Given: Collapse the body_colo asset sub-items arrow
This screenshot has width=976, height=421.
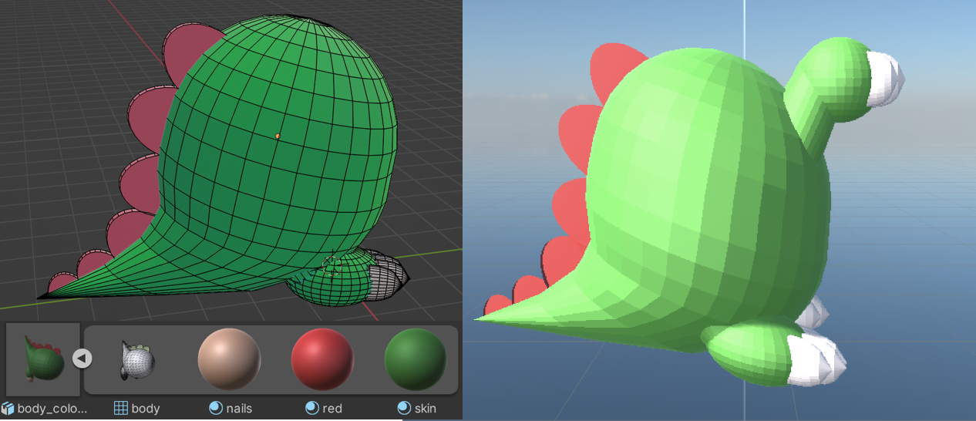Looking at the screenshot, I should (x=82, y=359).
